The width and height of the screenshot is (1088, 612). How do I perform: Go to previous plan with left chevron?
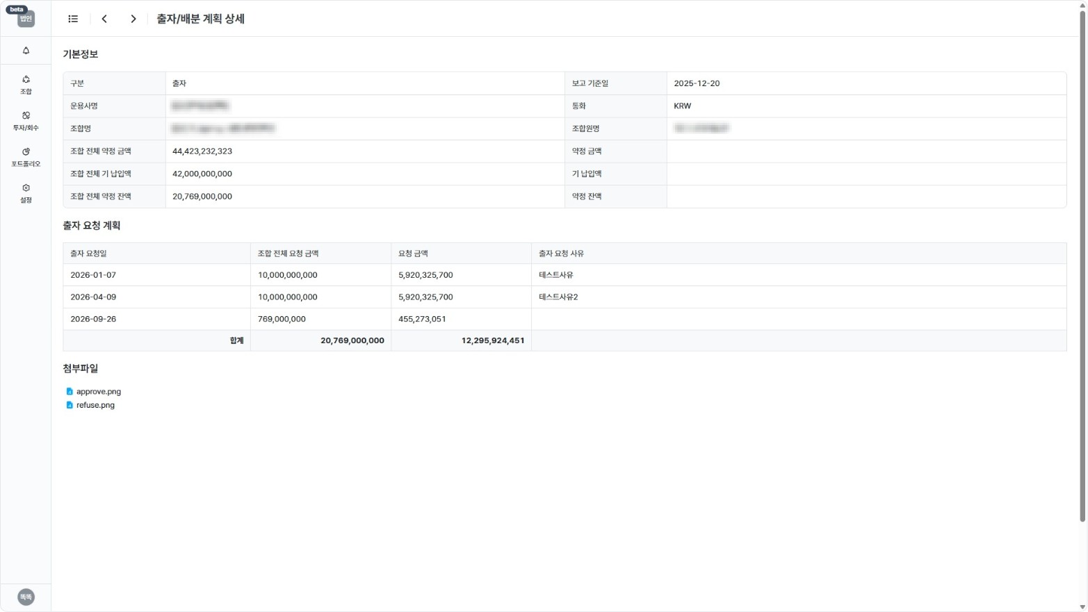pyautogui.click(x=104, y=19)
